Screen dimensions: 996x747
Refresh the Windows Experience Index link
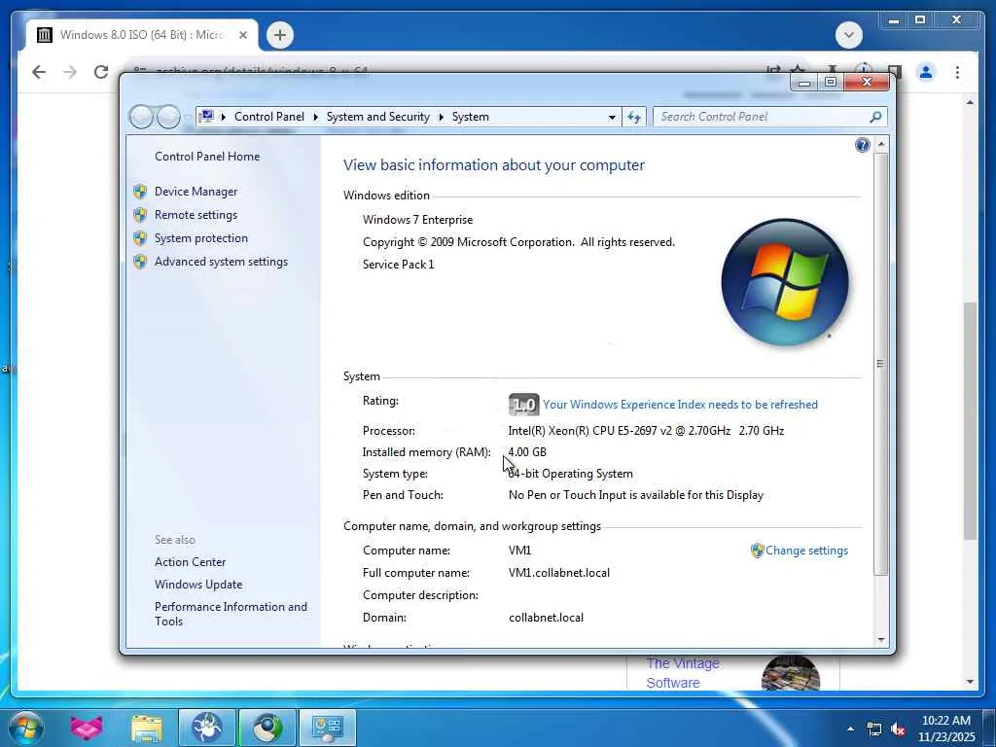pos(680,405)
